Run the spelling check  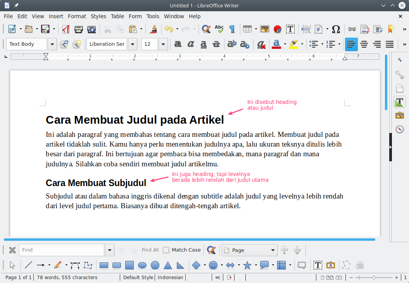[x=219, y=29]
